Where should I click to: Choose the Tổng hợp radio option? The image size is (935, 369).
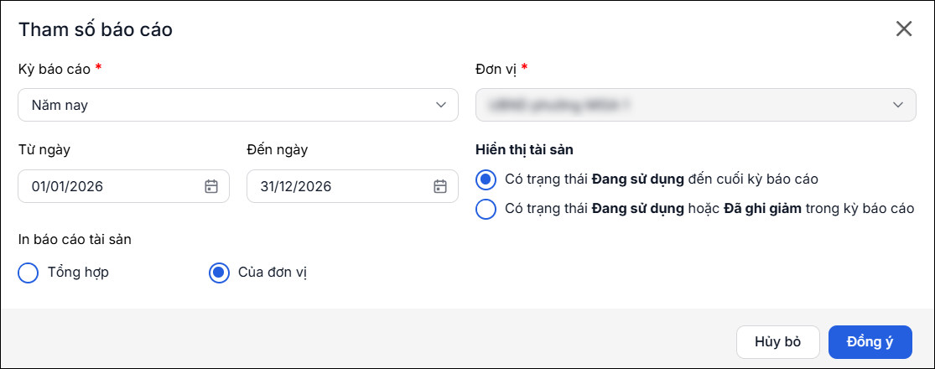[28, 273]
